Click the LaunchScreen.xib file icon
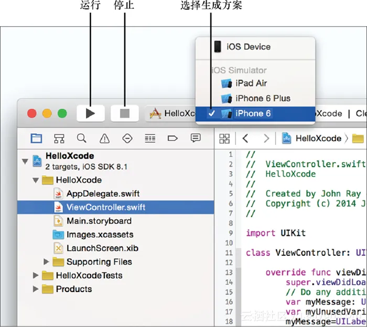This screenshot has height=327, width=367. click(x=58, y=248)
